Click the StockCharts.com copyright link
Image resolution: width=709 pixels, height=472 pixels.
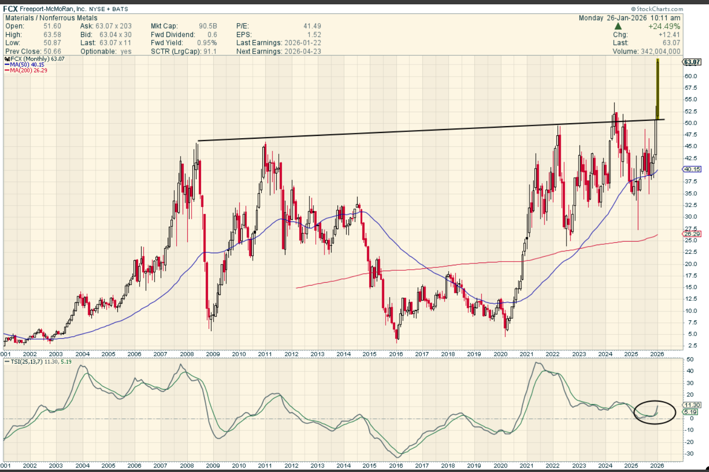tap(657, 9)
